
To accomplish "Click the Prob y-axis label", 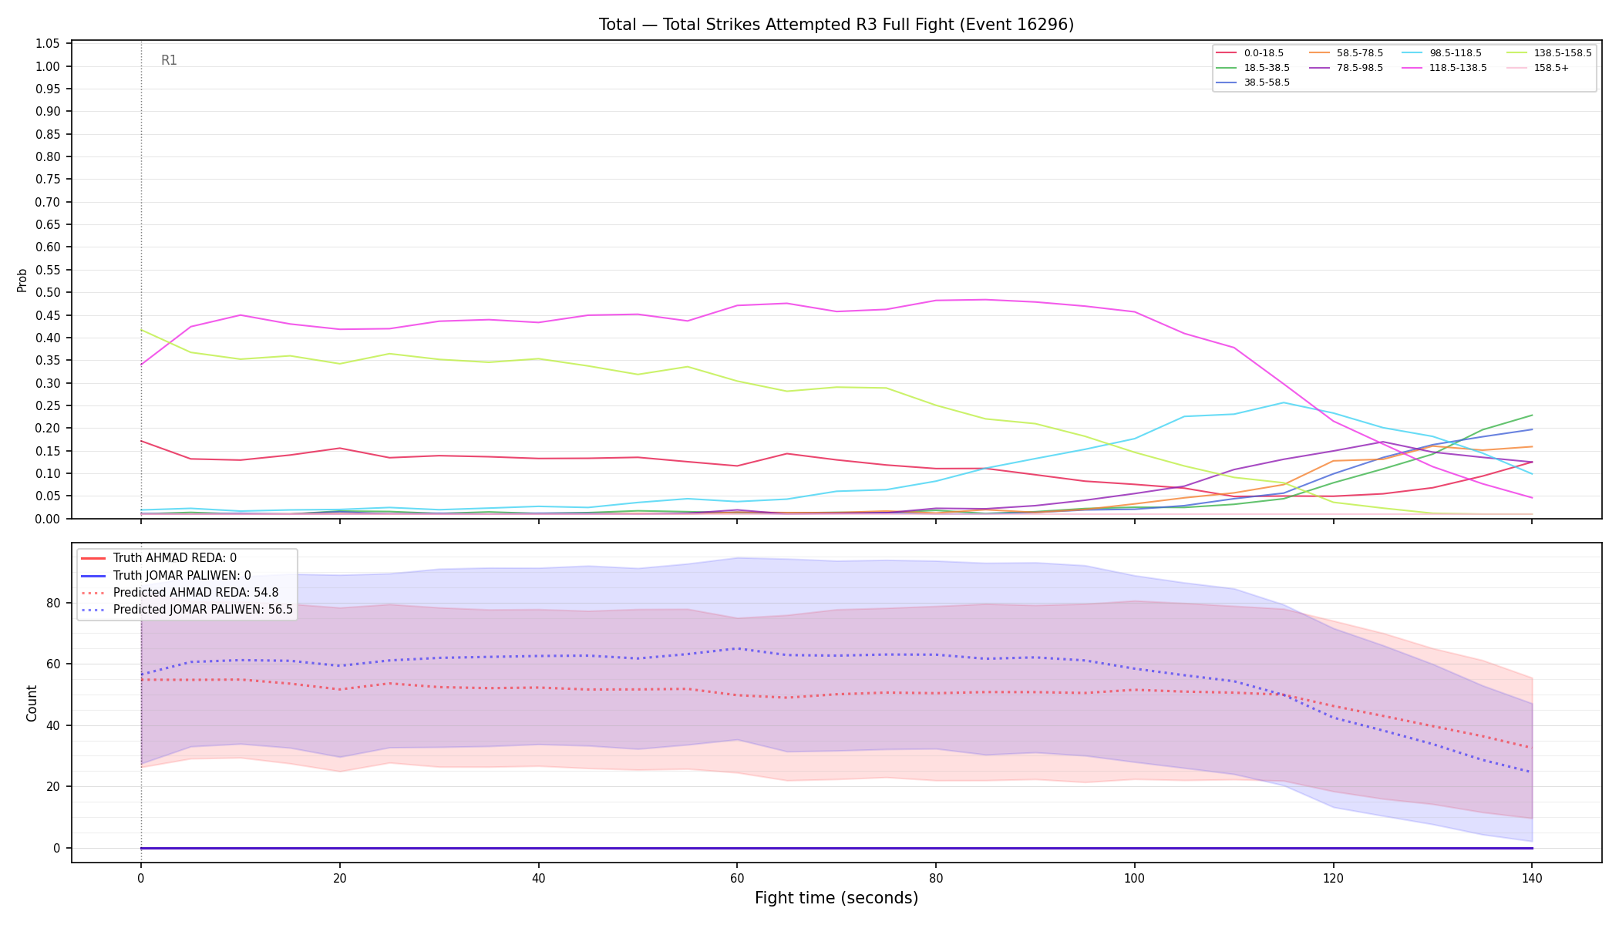I will tap(22, 280).
